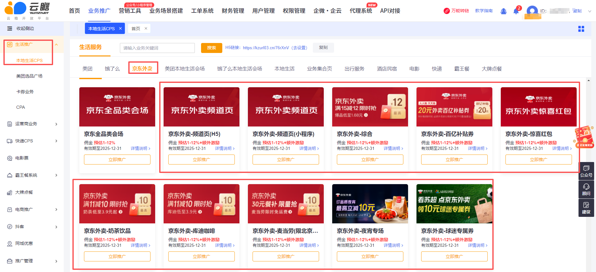Open 京东外卖-库迪咖啡 banner thumbnail
This screenshot has width=596, height=272.
pos(201,204)
